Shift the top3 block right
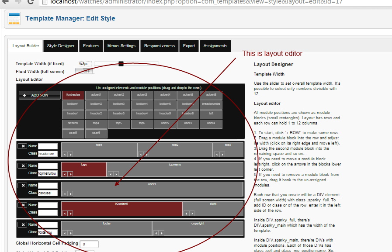This screenshot has height=252, width=392. tap(222, 154)
